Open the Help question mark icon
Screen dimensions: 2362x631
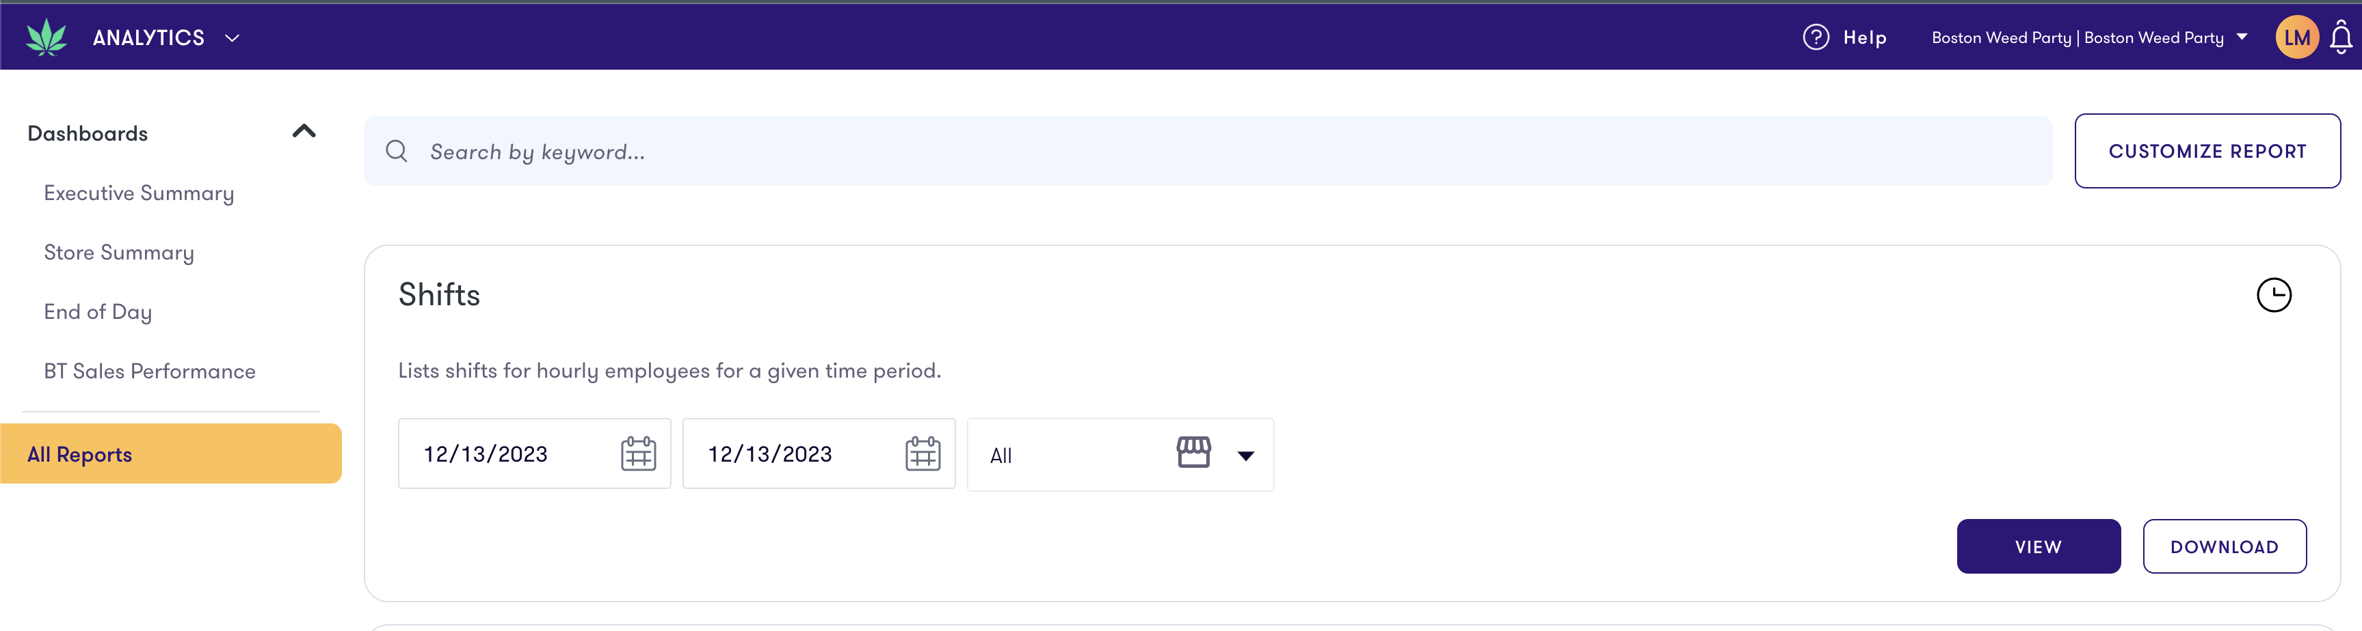[1816, 37]
